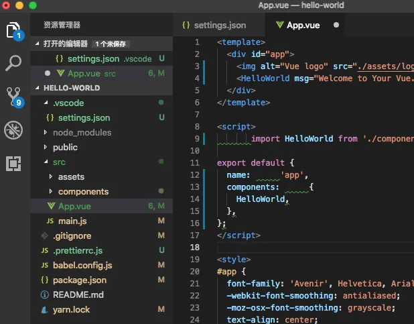Open babel.config.js file
Screen dimensions: 414x324
pos(82,265)
